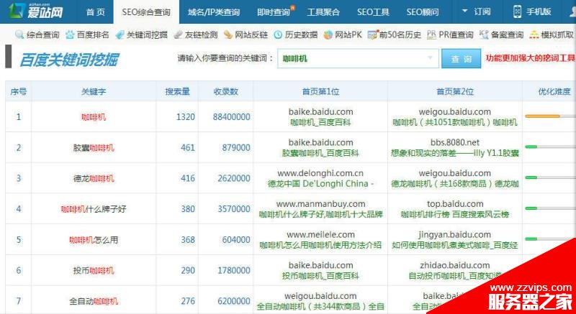Click the 全自动咖啡机 keyword link
Viewport: 576px width, 314px height.
point(94,302)
